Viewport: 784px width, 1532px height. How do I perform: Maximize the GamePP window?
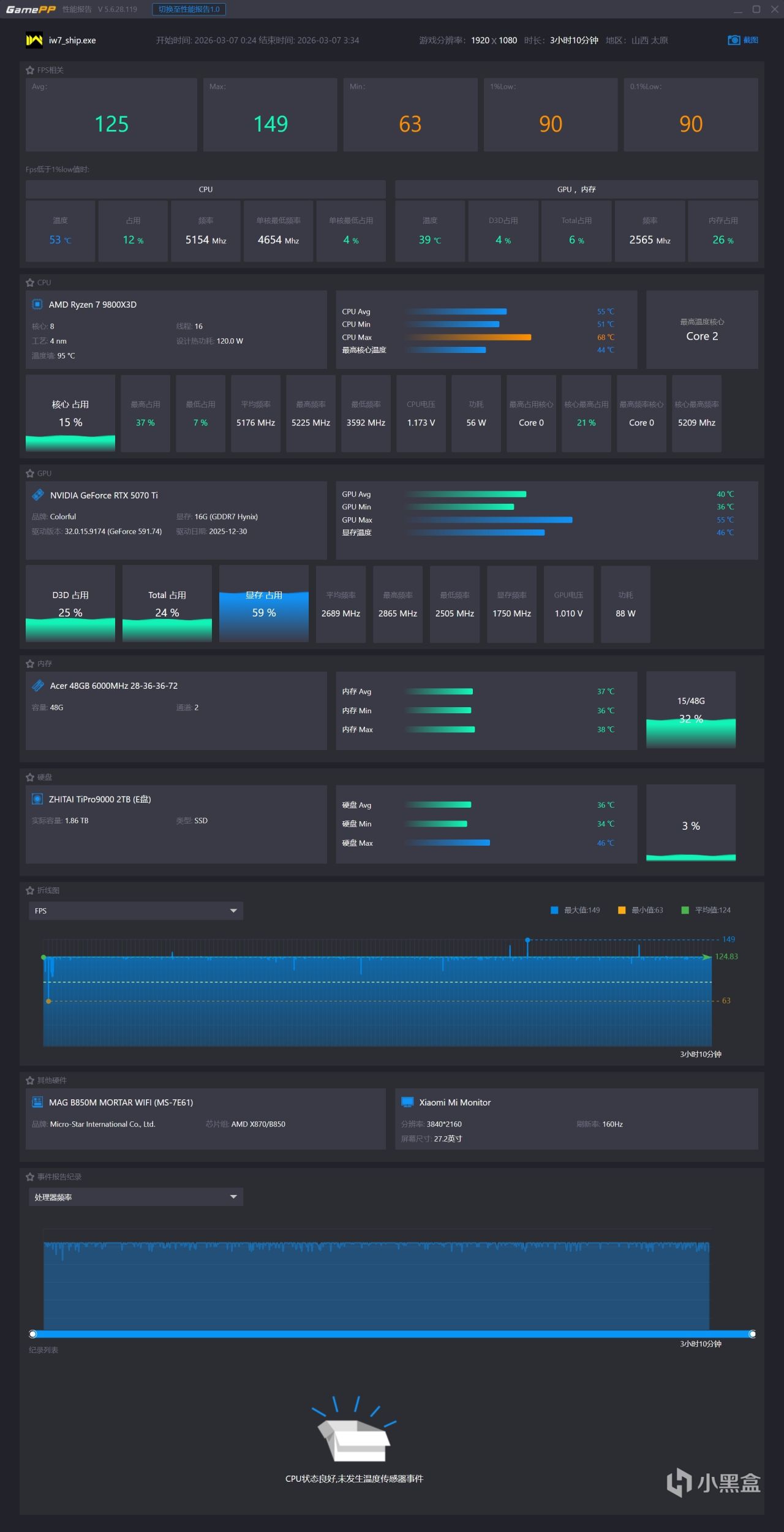[x=756, y=9]
